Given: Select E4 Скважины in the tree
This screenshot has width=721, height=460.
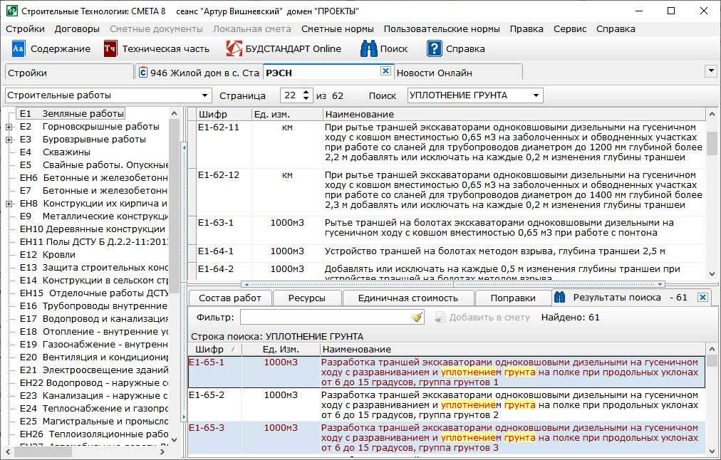Looking at the screenshot, I should point(55,152).
